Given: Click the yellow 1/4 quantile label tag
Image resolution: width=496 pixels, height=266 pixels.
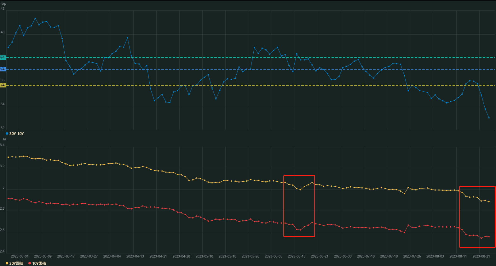Looking at the screenshot, I should click(x=3, y=85).
